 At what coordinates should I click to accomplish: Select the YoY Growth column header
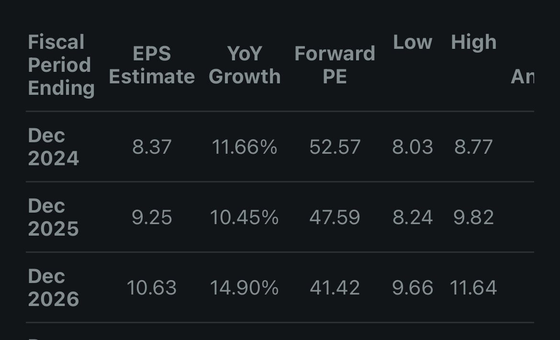(x=245, y=65)
